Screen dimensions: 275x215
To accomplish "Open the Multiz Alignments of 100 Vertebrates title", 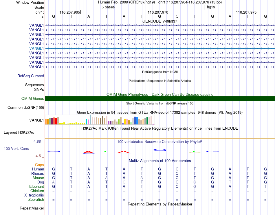I will point(160,161).
